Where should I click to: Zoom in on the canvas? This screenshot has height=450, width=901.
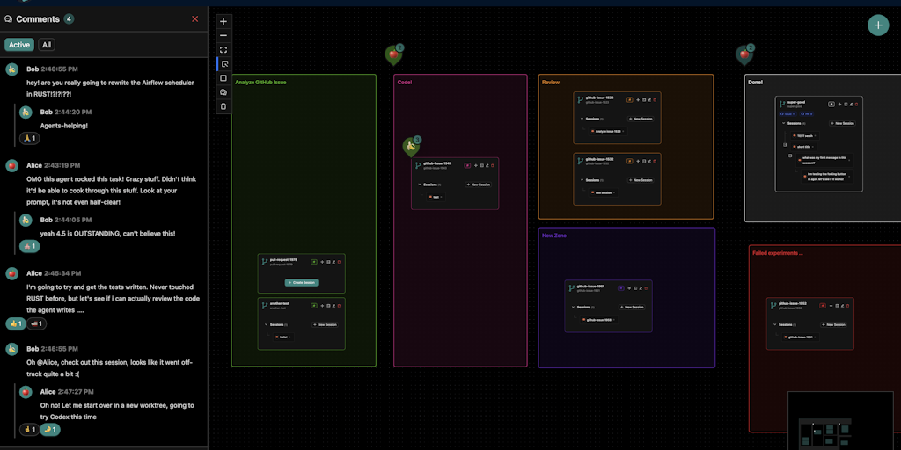(x=223, y=21)
